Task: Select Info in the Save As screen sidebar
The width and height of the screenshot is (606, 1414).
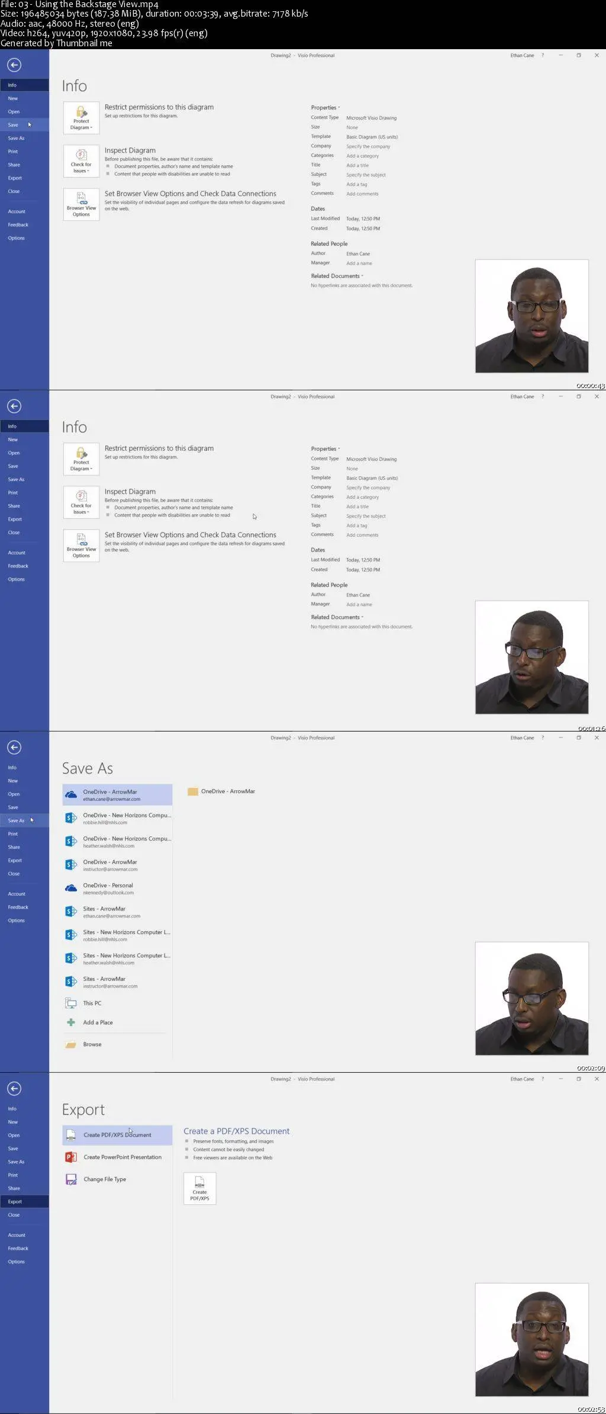Action: point(24,767)
